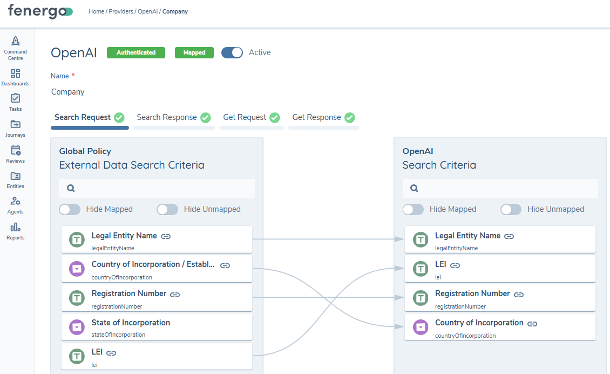Toggle the Active switch off
610x374 pixels.
pos(232,52)
